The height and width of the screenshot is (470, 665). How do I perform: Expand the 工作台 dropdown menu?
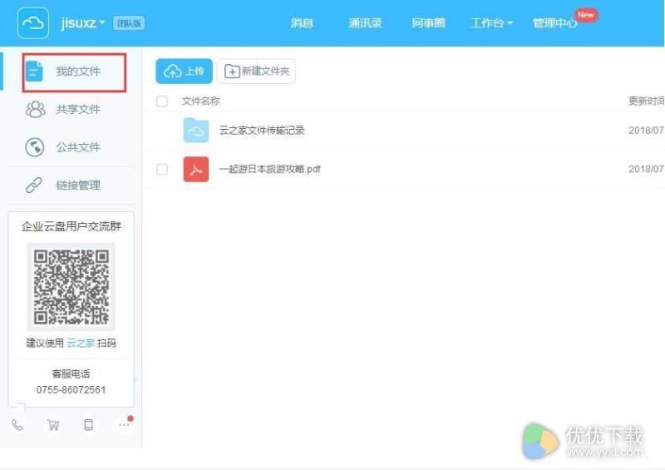coord(491,23)
